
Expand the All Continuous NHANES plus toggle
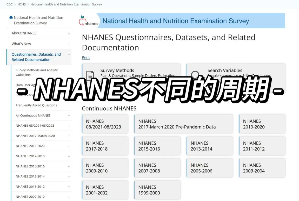coord(69,116)
